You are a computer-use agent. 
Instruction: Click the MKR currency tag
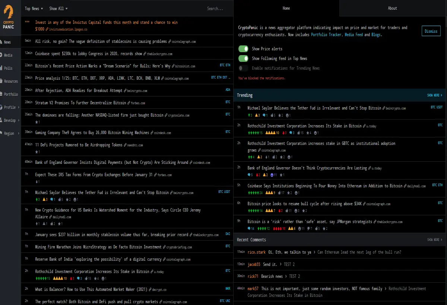click(228, 288)
